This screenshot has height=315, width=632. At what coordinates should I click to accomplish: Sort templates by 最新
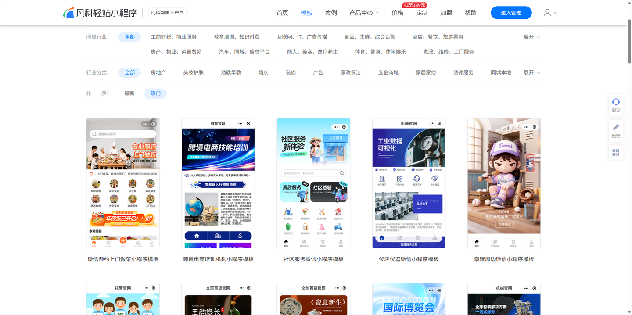tap(129, 93)
